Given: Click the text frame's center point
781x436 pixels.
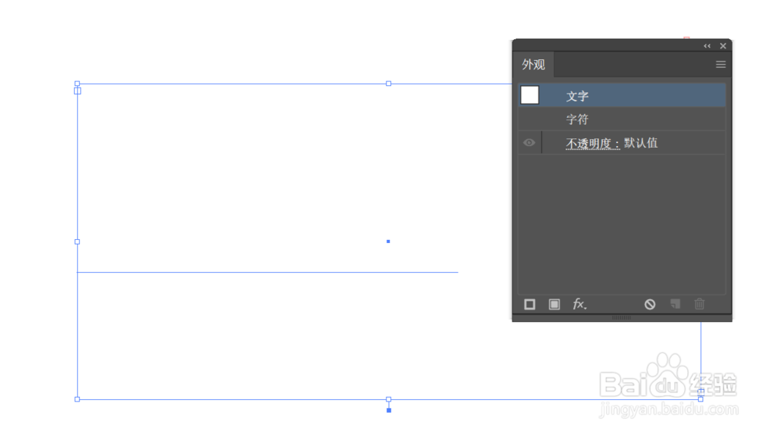Looking at the screenshot, I should [x=388, y=241].
